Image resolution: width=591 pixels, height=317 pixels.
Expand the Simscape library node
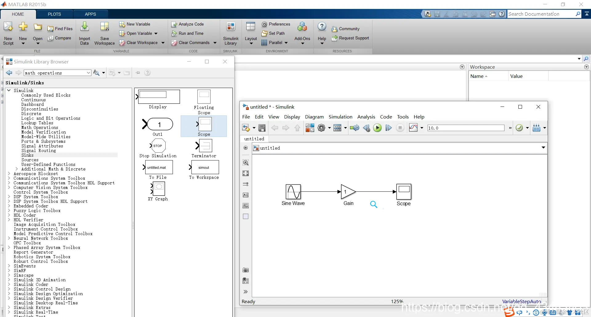pyautogui.click(x=9, y=275)
